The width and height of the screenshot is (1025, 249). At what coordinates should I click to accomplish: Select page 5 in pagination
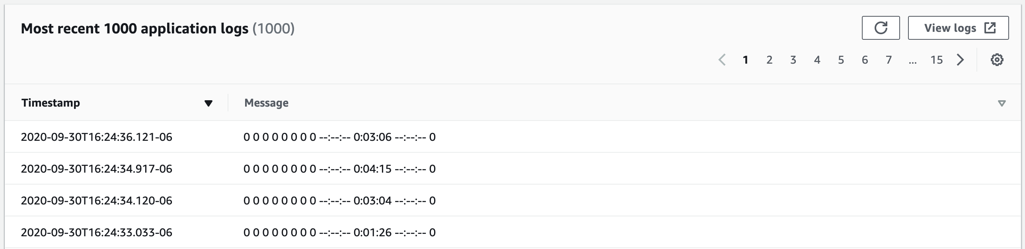(841, 60)
